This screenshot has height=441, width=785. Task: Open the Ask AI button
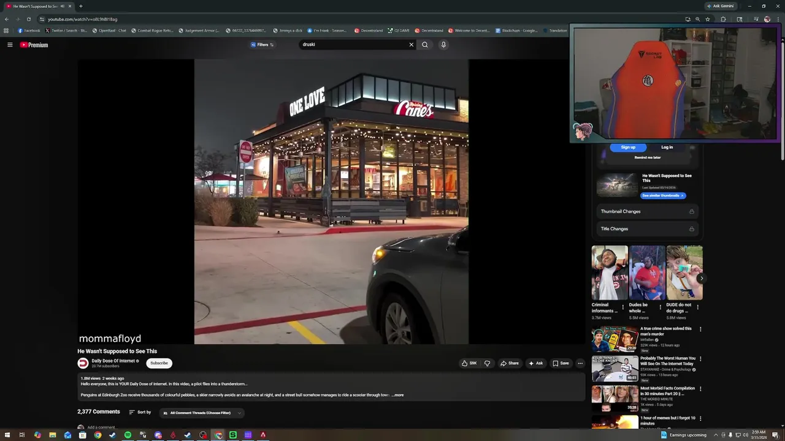tap(536, 363)
